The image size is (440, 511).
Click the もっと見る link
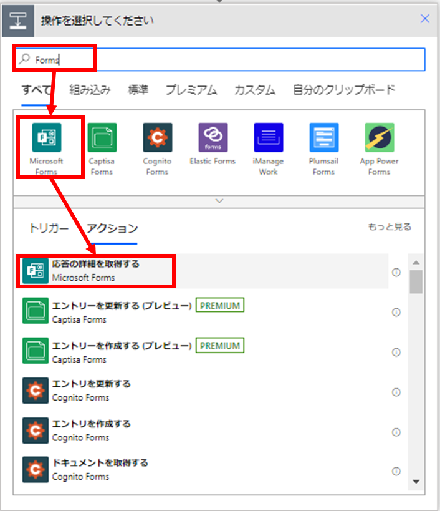pos(390,227)
